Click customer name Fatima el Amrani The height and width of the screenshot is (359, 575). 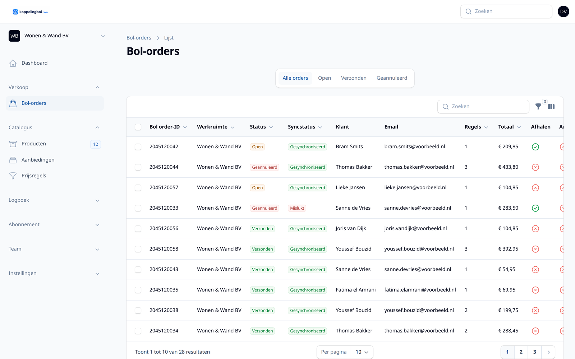tap(356, 290)
